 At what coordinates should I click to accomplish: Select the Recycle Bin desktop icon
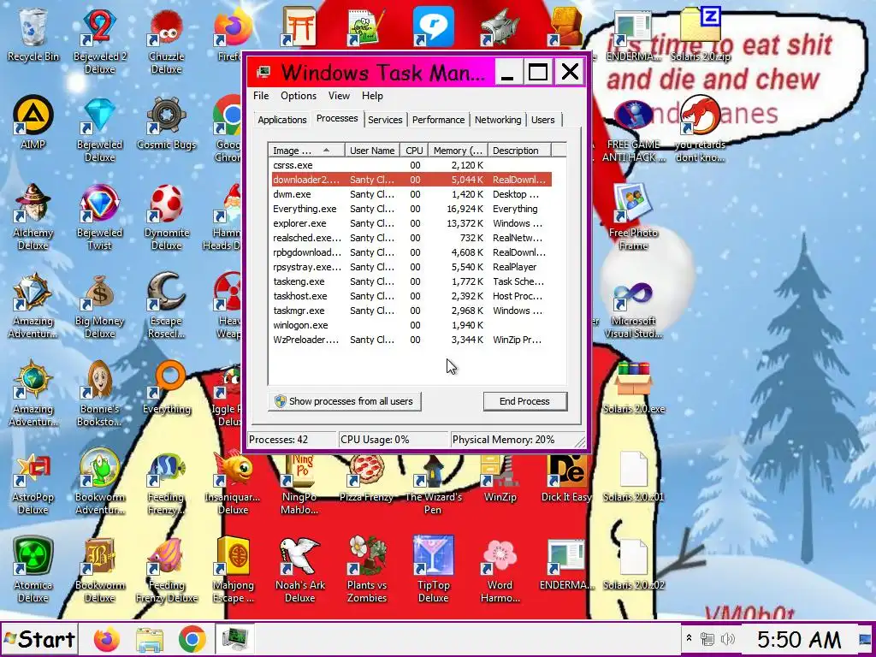[33, 34]
